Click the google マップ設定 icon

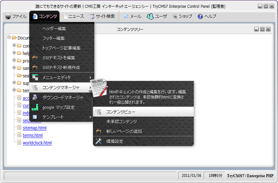pos(35,107)
